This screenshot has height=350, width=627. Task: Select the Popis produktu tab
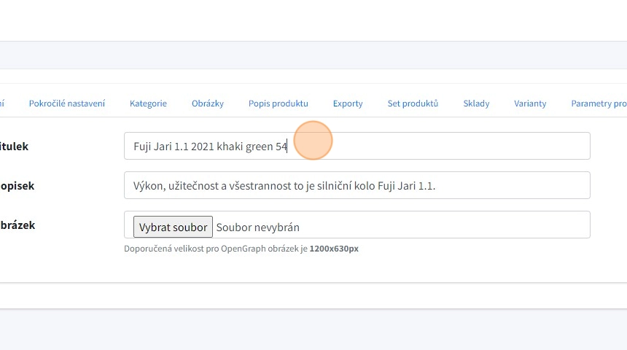tap(278, 104)
